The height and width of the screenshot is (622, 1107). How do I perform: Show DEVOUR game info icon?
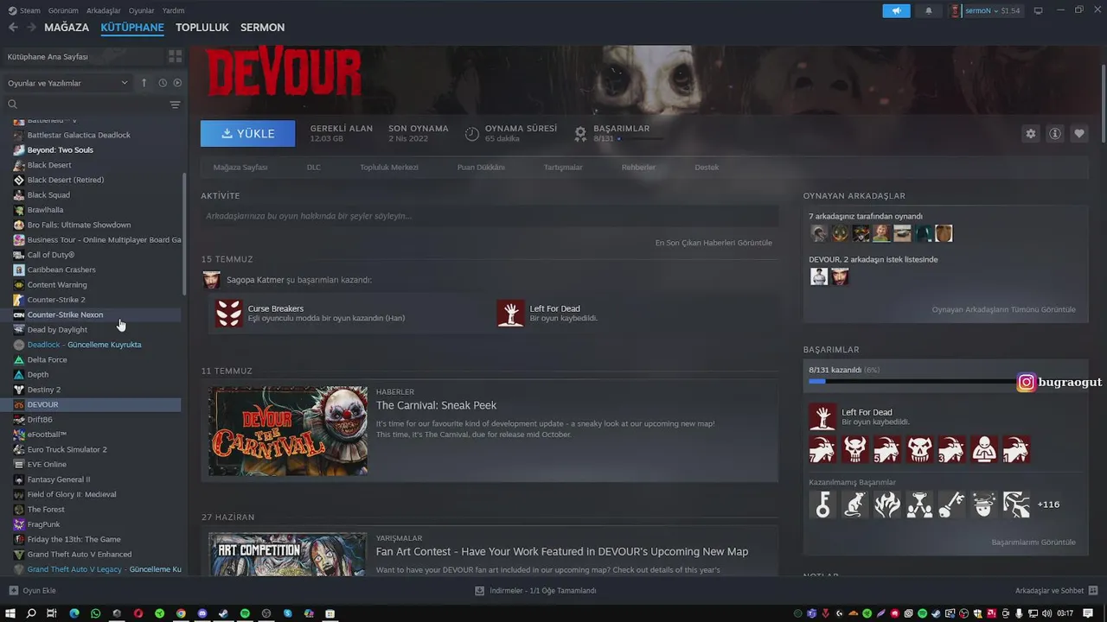[1054, 134]
